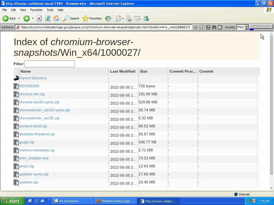
Task: Click the insecure lock icon in address bar
Action: click(18, 27)
